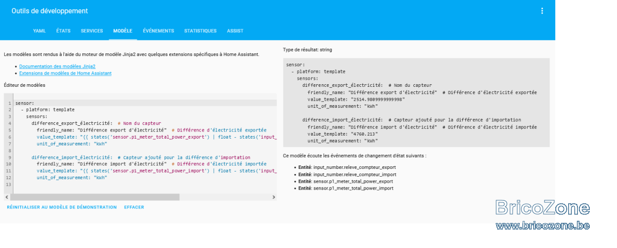617x248 pixels.
Task: Open the three-dot overflow menu
Action: click(542, 11)
